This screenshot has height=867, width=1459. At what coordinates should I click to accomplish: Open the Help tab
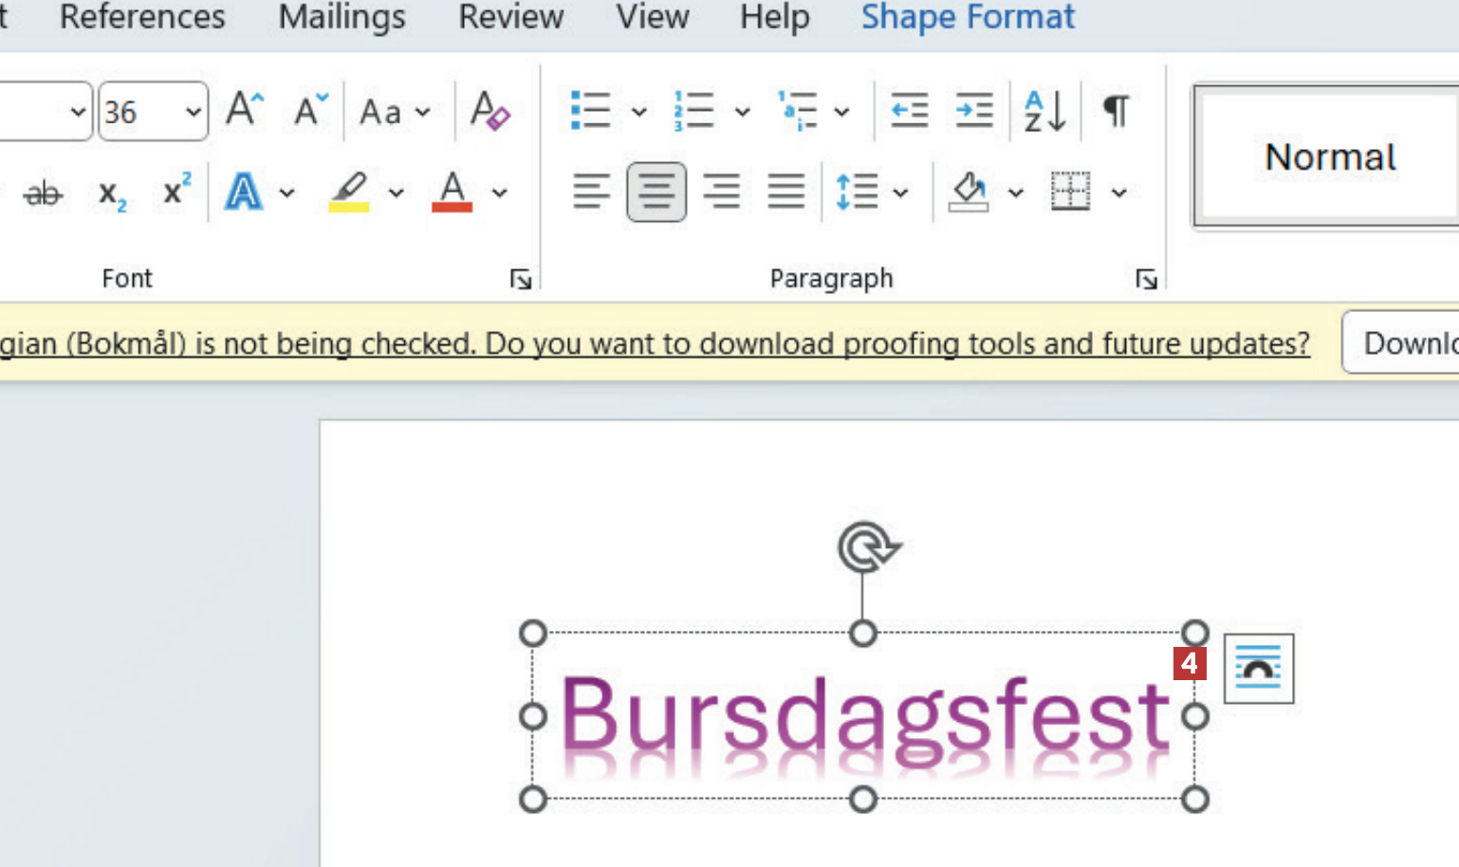click(775, 17)
